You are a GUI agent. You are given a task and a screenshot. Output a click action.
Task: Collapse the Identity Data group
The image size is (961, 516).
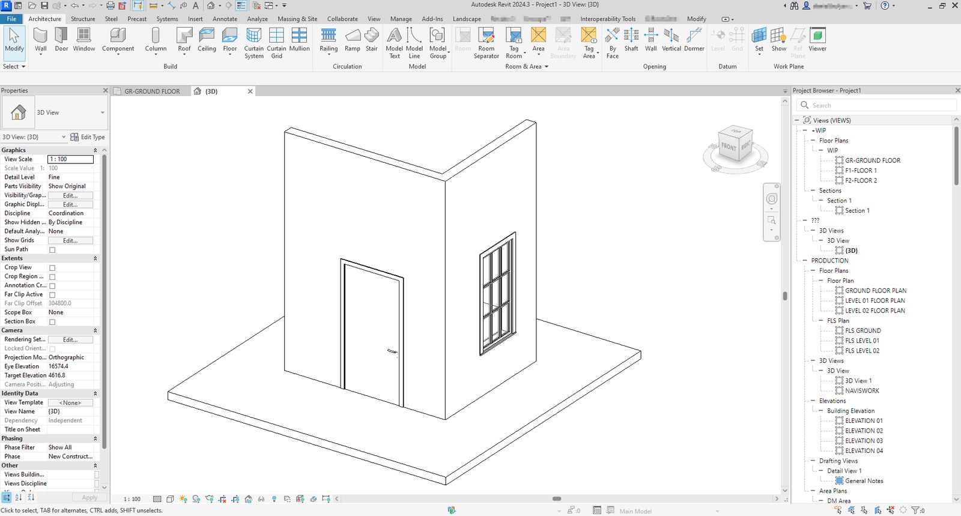(x=95, y=393)
